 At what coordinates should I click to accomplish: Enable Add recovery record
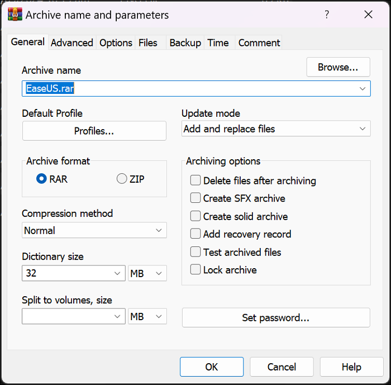click(x=195, y=234)
